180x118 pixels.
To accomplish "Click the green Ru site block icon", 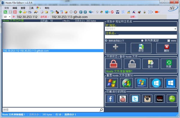I will (172, 98).
